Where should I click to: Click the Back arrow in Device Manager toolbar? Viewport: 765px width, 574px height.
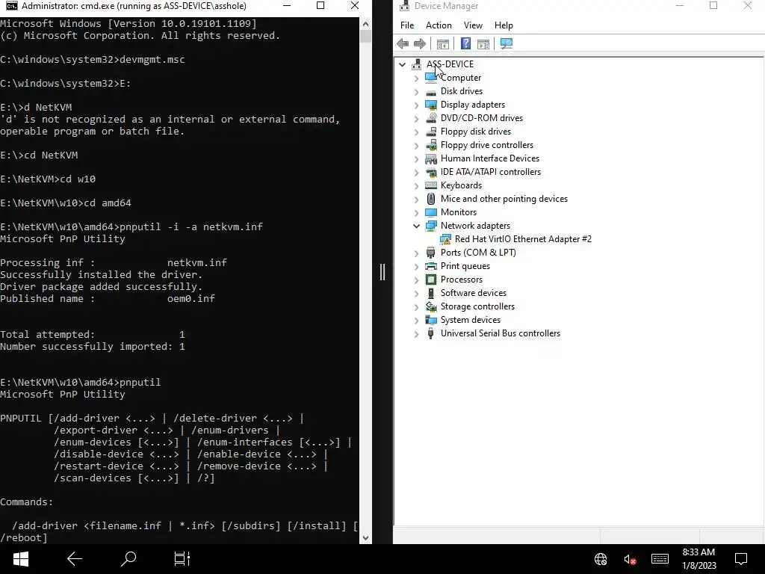tap(403, 44)
